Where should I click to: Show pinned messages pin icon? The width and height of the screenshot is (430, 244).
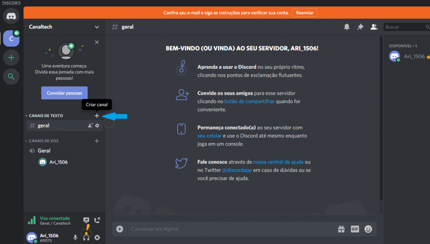click(360, 27)
